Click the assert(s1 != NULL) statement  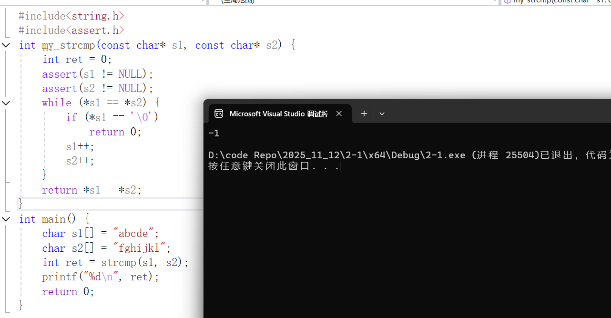[98, 74]
